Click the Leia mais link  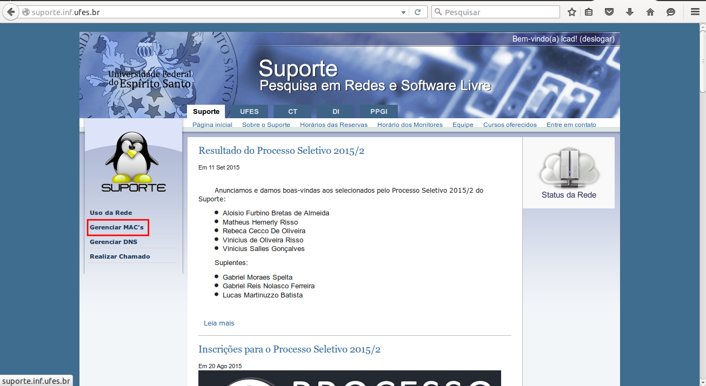click(219, 323)
